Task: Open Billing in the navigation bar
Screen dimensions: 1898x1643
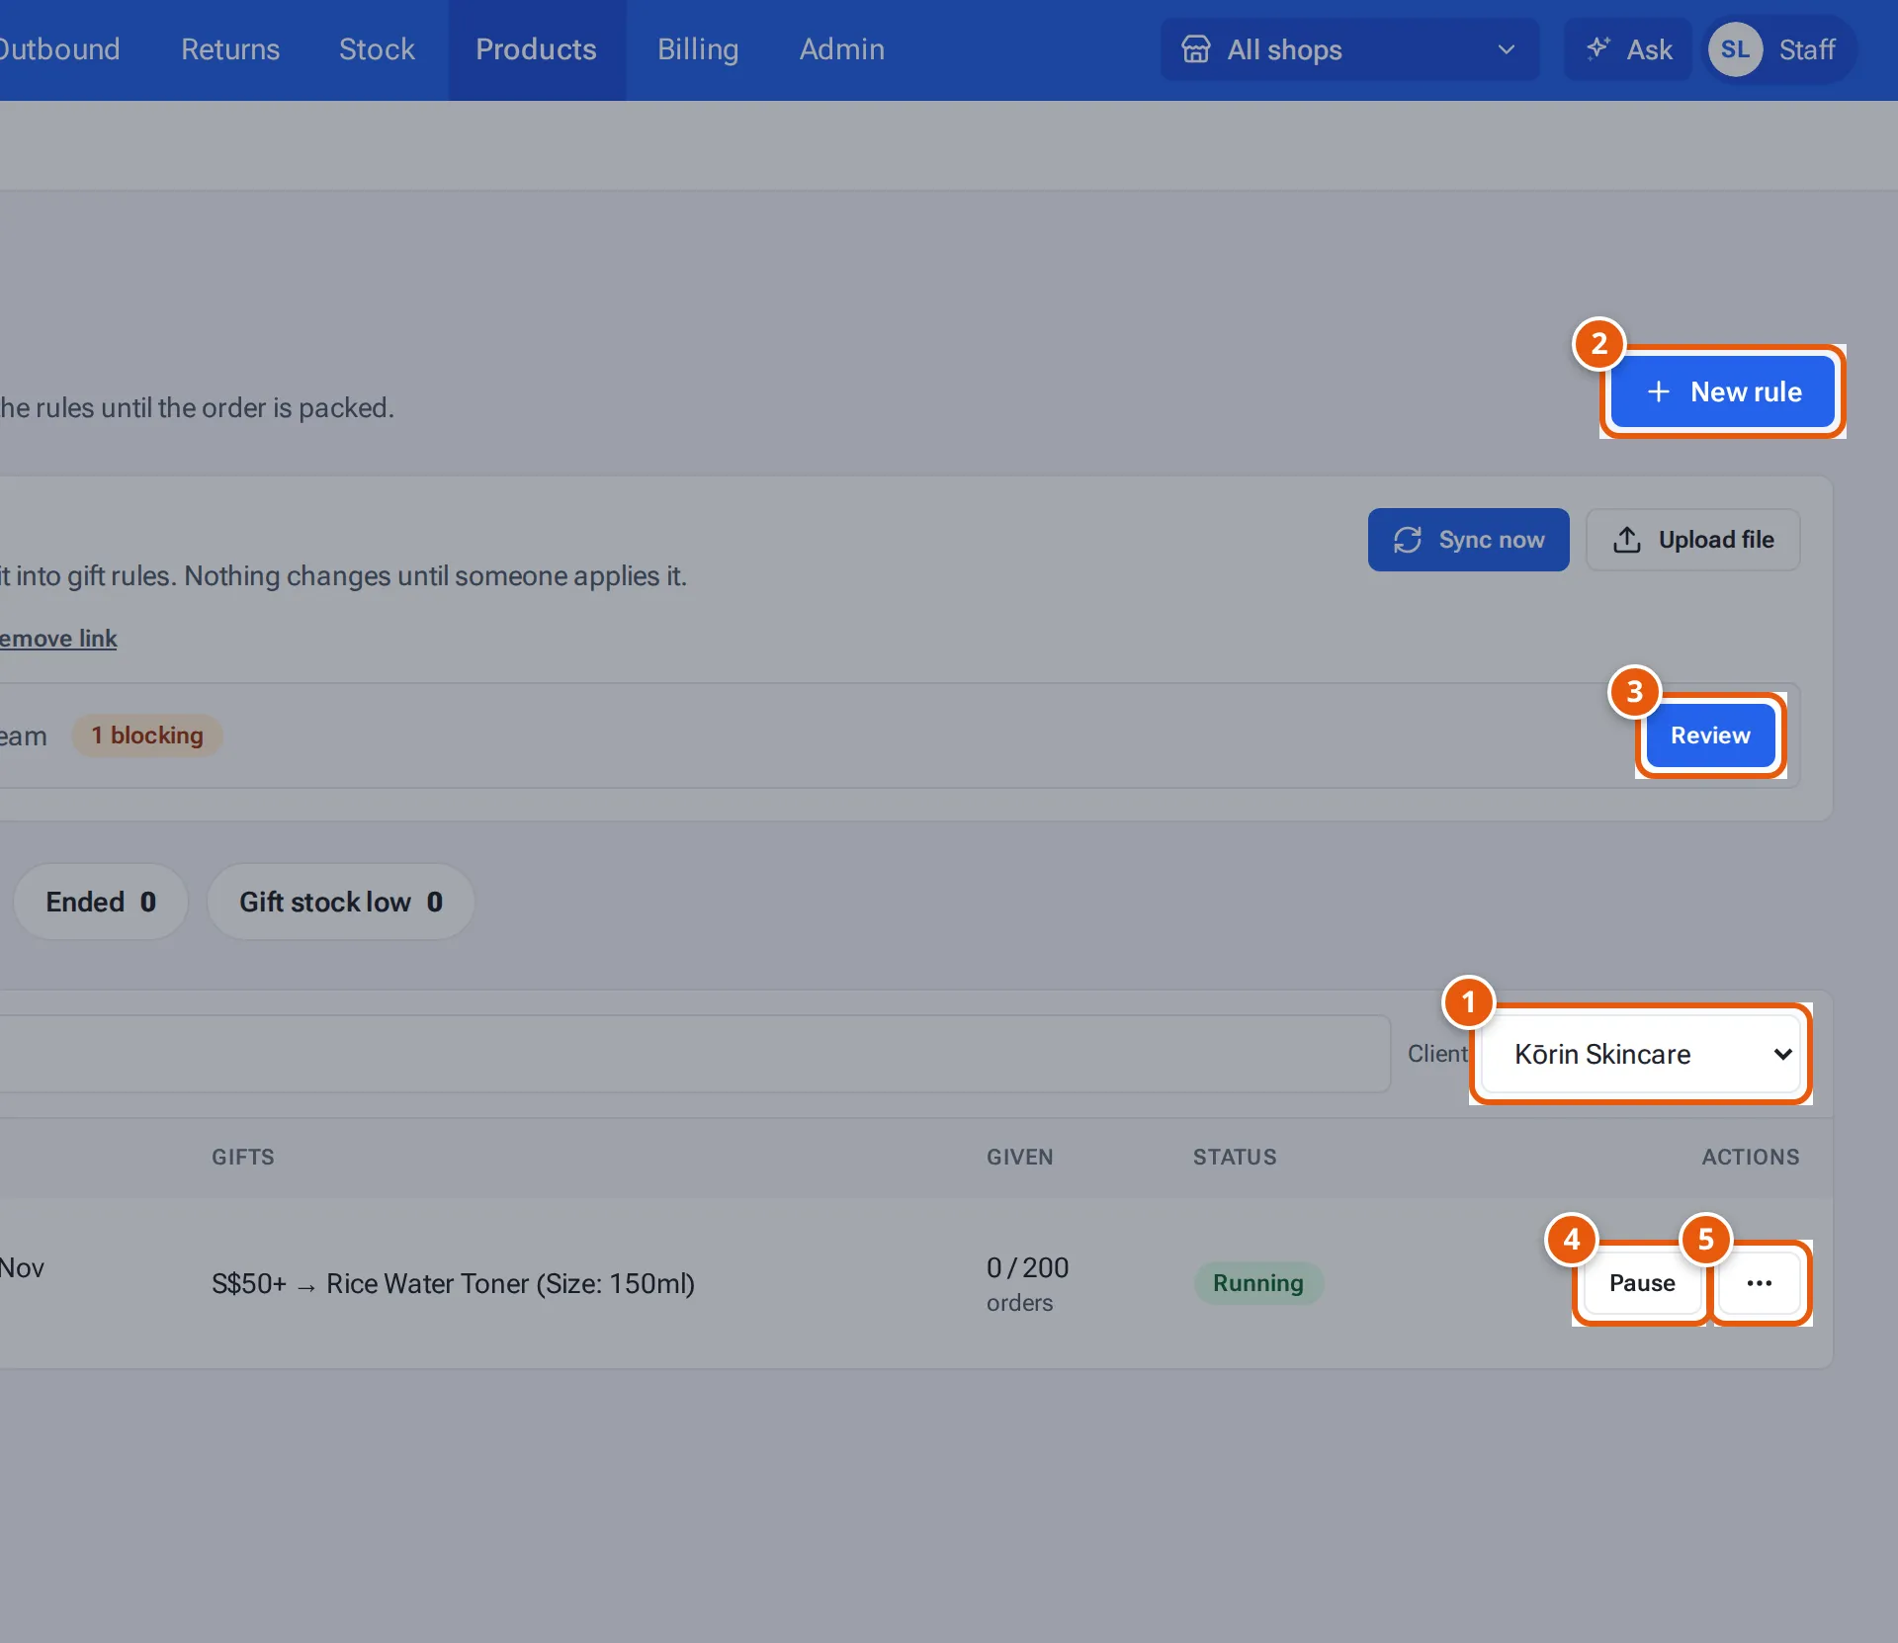Action: (698, 49)
